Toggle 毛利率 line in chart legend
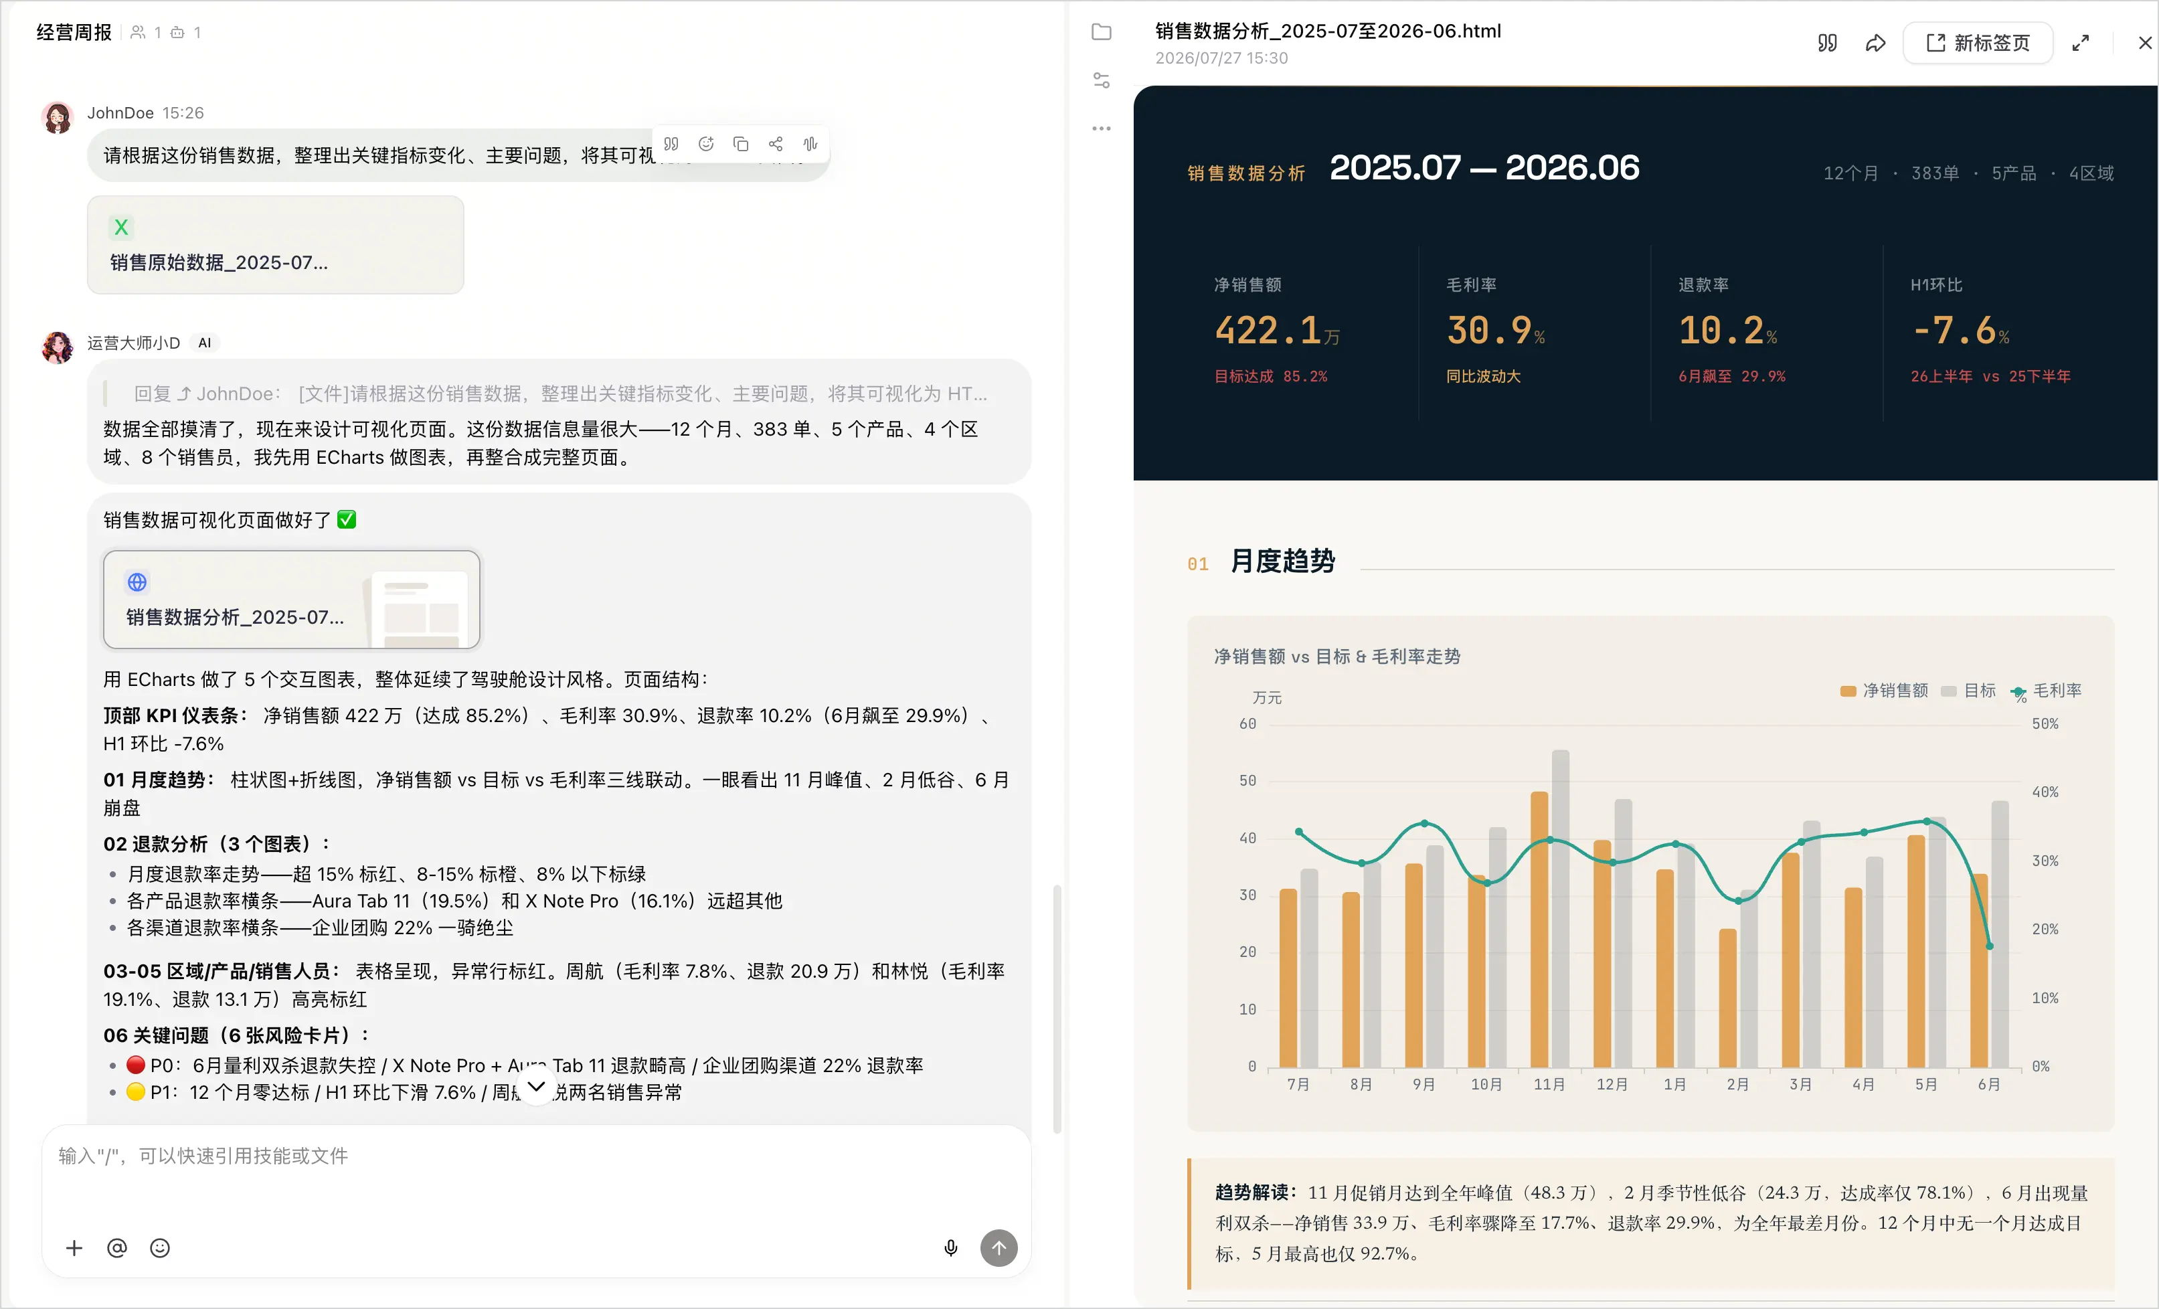The image size is (2159, 1309). click(x=2046, y=691)
